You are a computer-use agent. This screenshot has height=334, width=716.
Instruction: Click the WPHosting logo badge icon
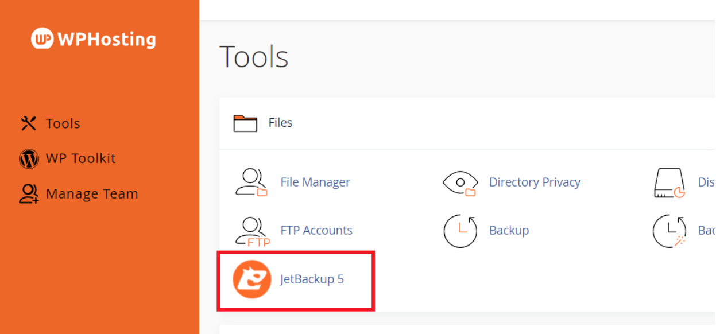pyautogui.click(x=42, y=38)
